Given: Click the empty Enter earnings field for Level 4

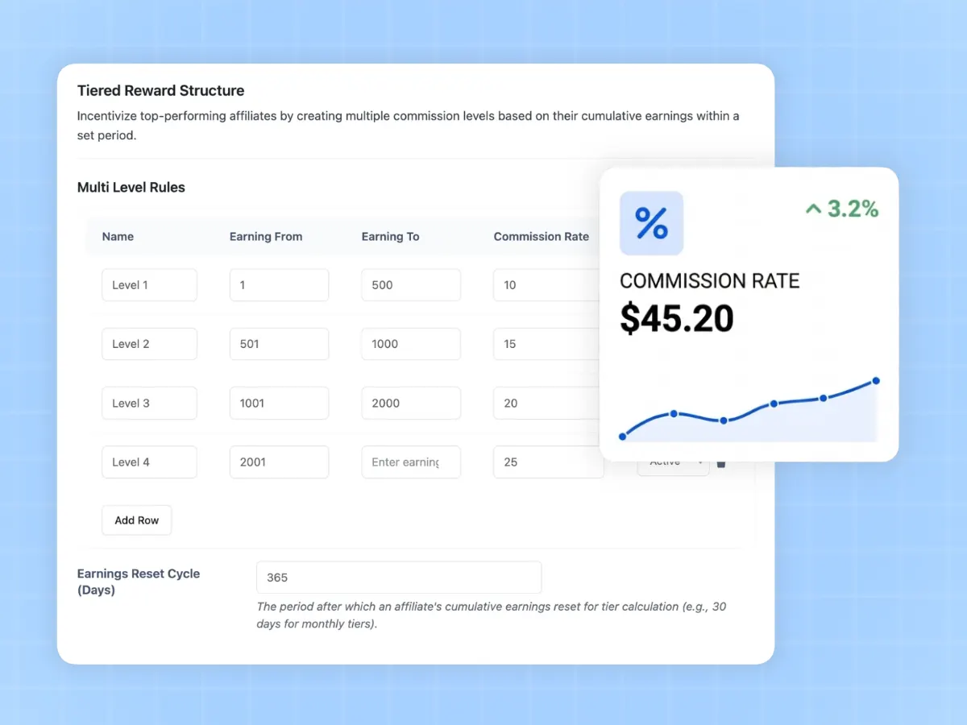Looking at the screenshot, I should click(411, 462).
